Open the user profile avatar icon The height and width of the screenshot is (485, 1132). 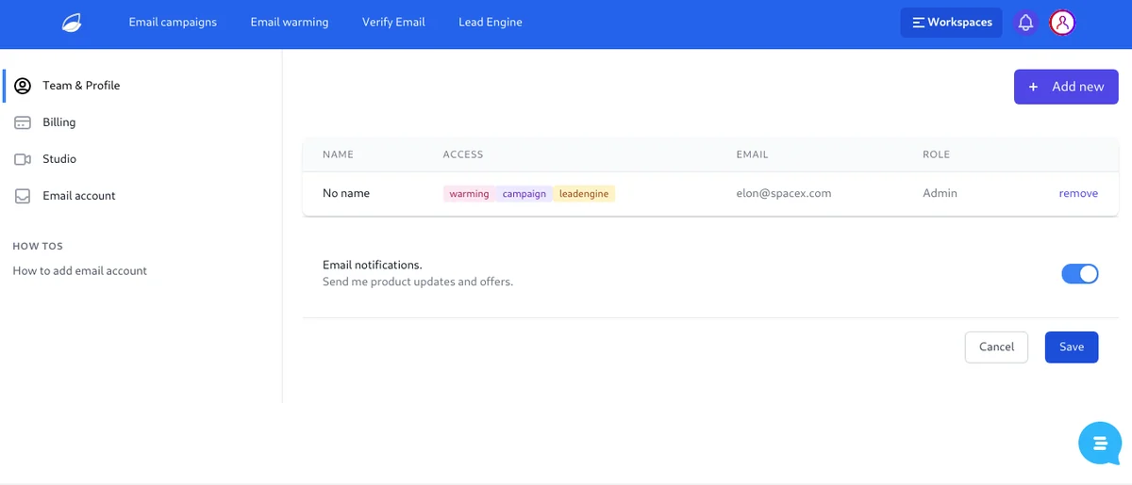tap(1063, 23)
